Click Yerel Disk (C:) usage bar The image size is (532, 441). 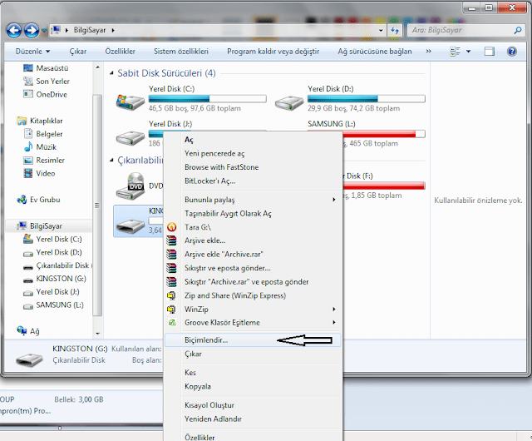(207, 99)
